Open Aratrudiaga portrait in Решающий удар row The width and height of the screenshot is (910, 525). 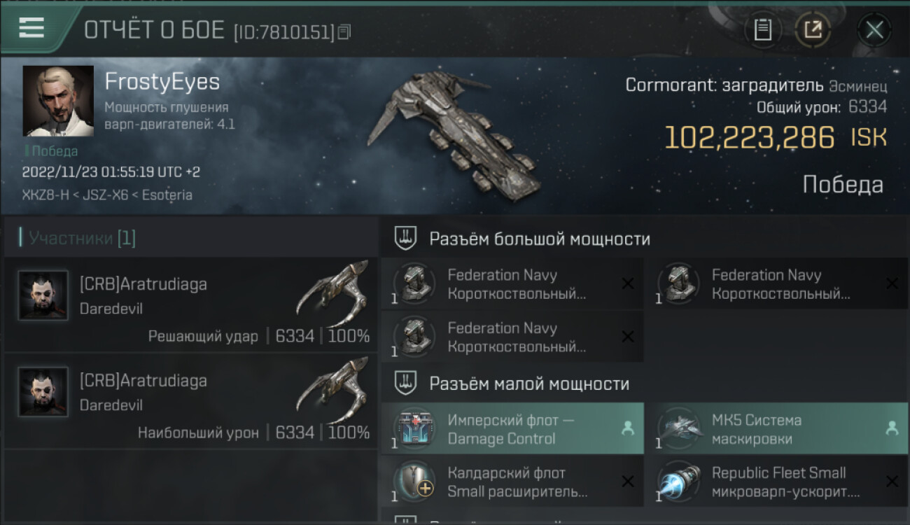(43, 295)
